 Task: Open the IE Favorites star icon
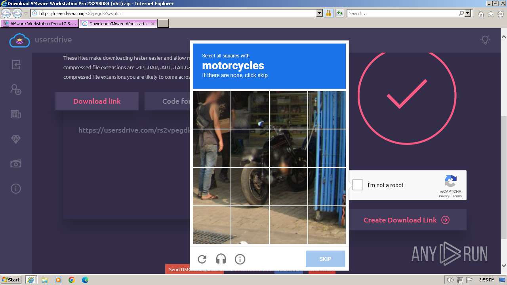coord(491,14)
